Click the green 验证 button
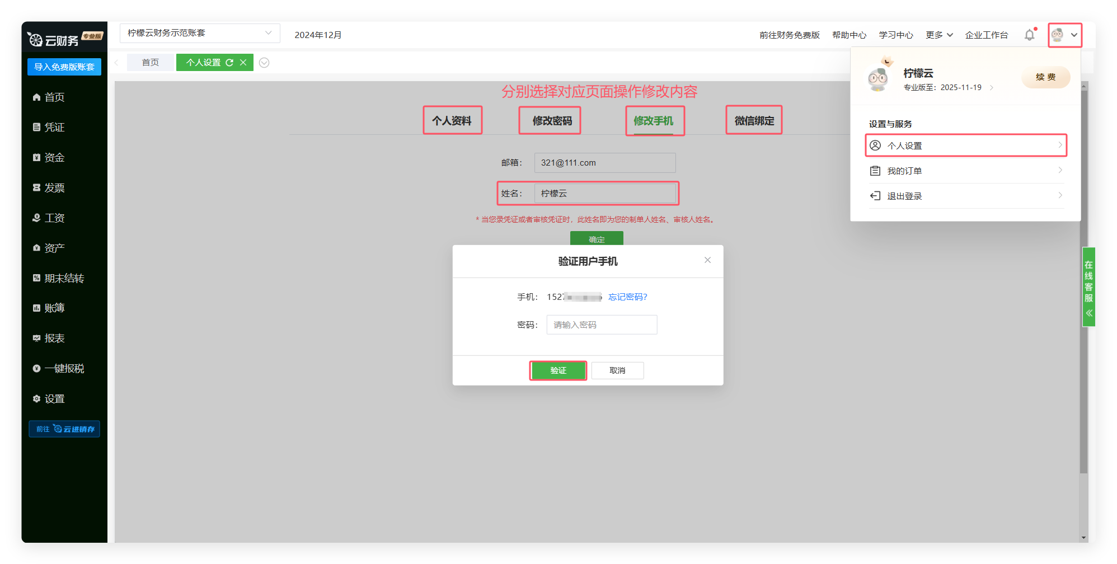 [x=558, y=370]
